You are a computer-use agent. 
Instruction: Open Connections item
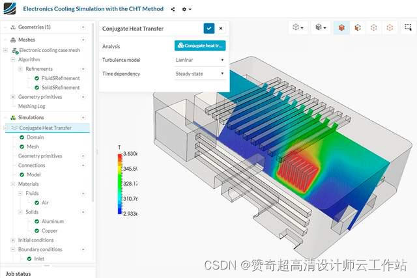32,165
